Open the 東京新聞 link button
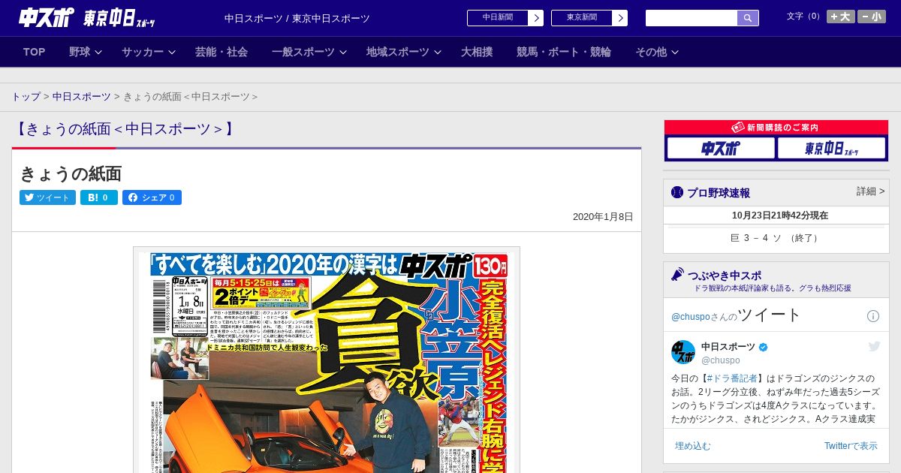 click(x=582, y=18)
